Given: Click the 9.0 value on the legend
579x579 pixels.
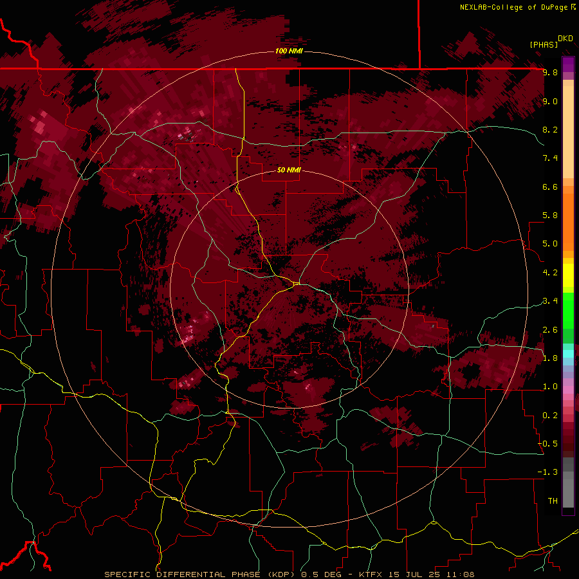Looking at the screenshot, I should [x=550, y=101].
